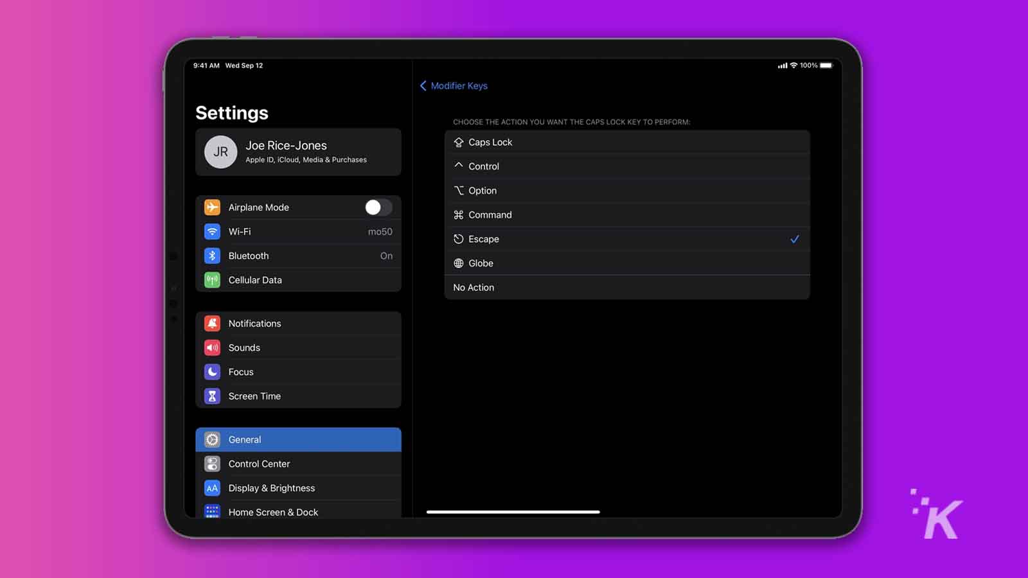This screenshot has width=1028, height=578.
Task: Tap the Sounds speaker icon
Action: (x=212, y=347)
